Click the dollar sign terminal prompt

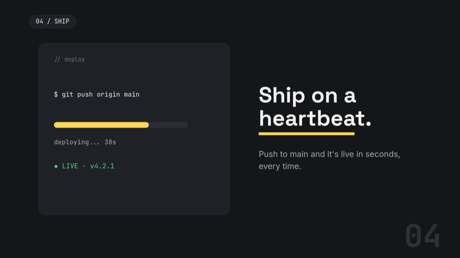[56, 94]
